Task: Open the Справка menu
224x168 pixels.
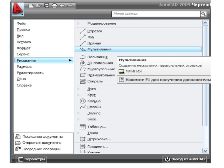Action: tap(24, 85)
